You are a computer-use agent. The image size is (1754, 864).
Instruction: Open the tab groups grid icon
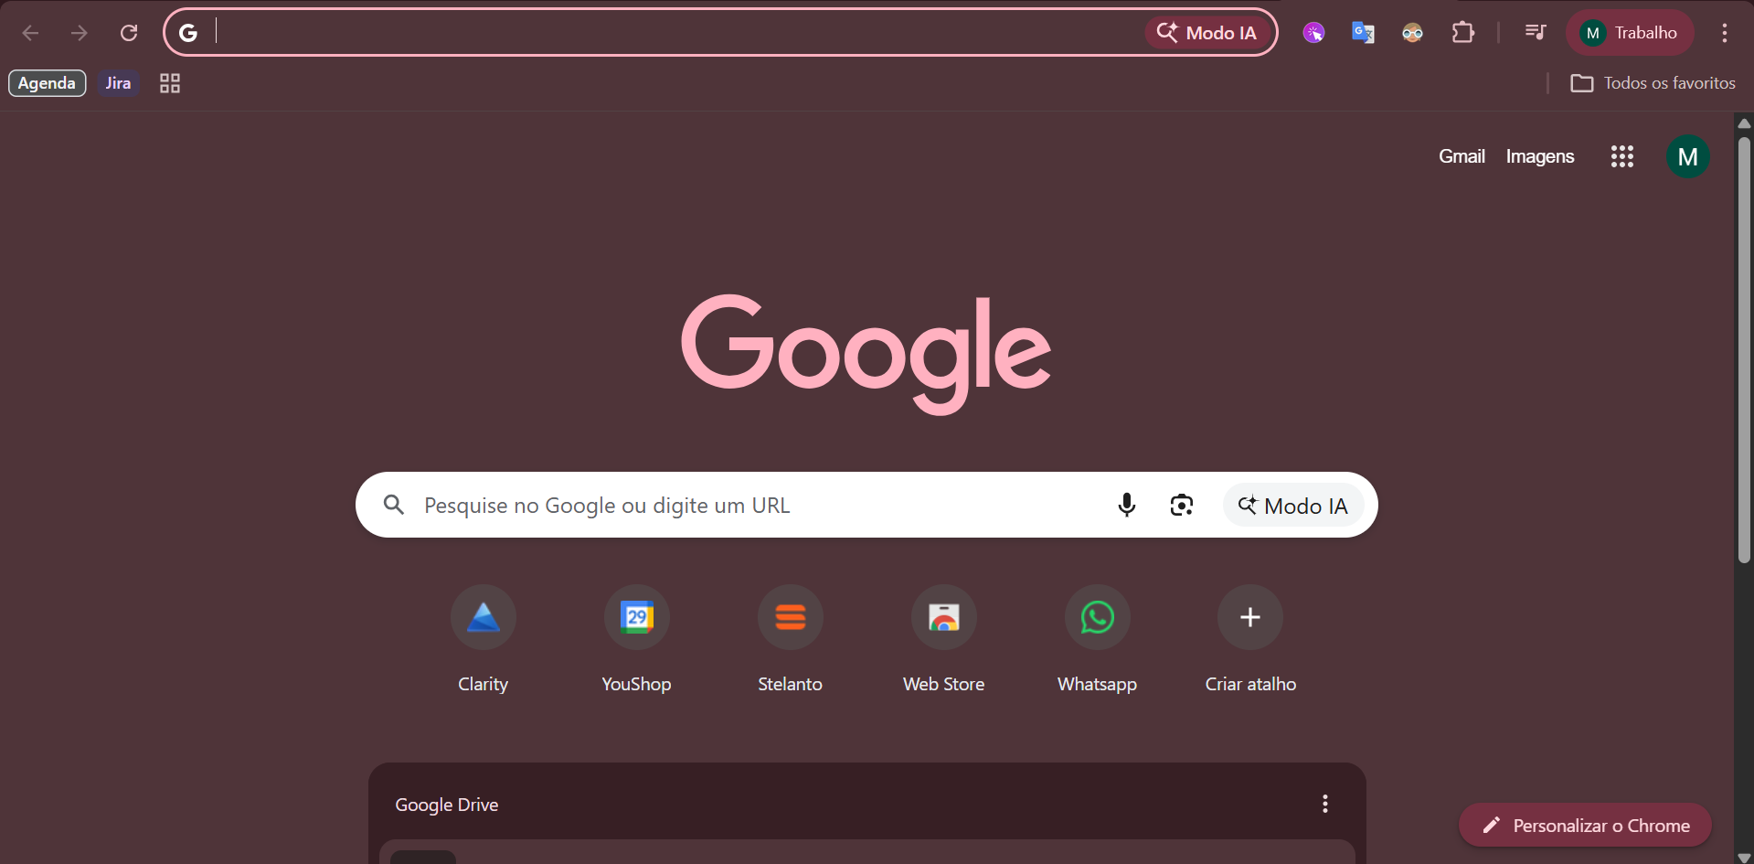tap(170, 83)
